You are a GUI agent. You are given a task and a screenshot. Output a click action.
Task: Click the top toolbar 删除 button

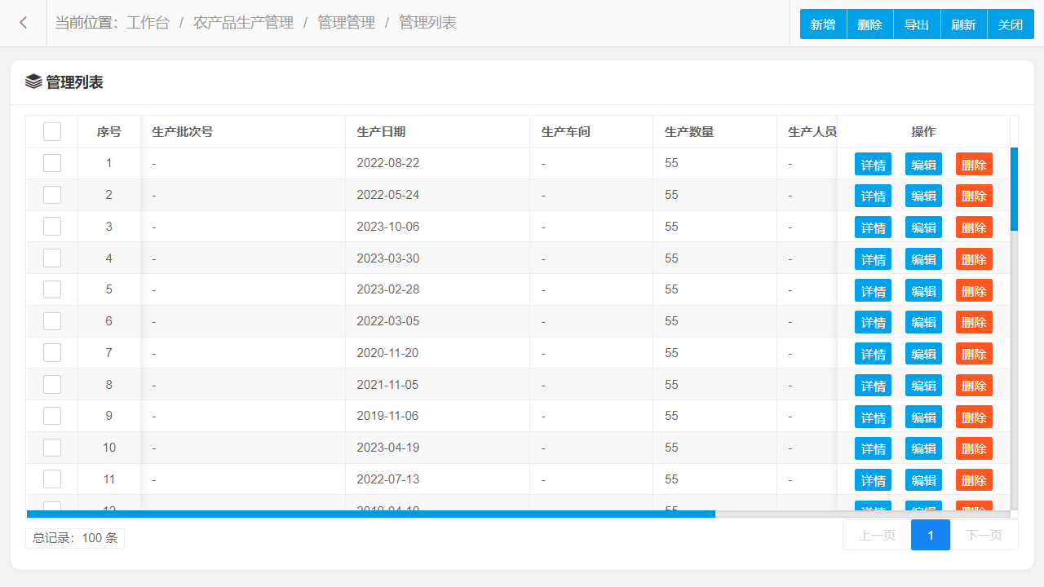(870, 24)
